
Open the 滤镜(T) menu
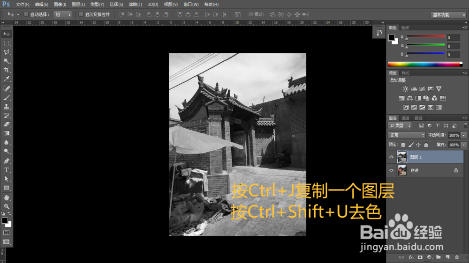[135, 5]
